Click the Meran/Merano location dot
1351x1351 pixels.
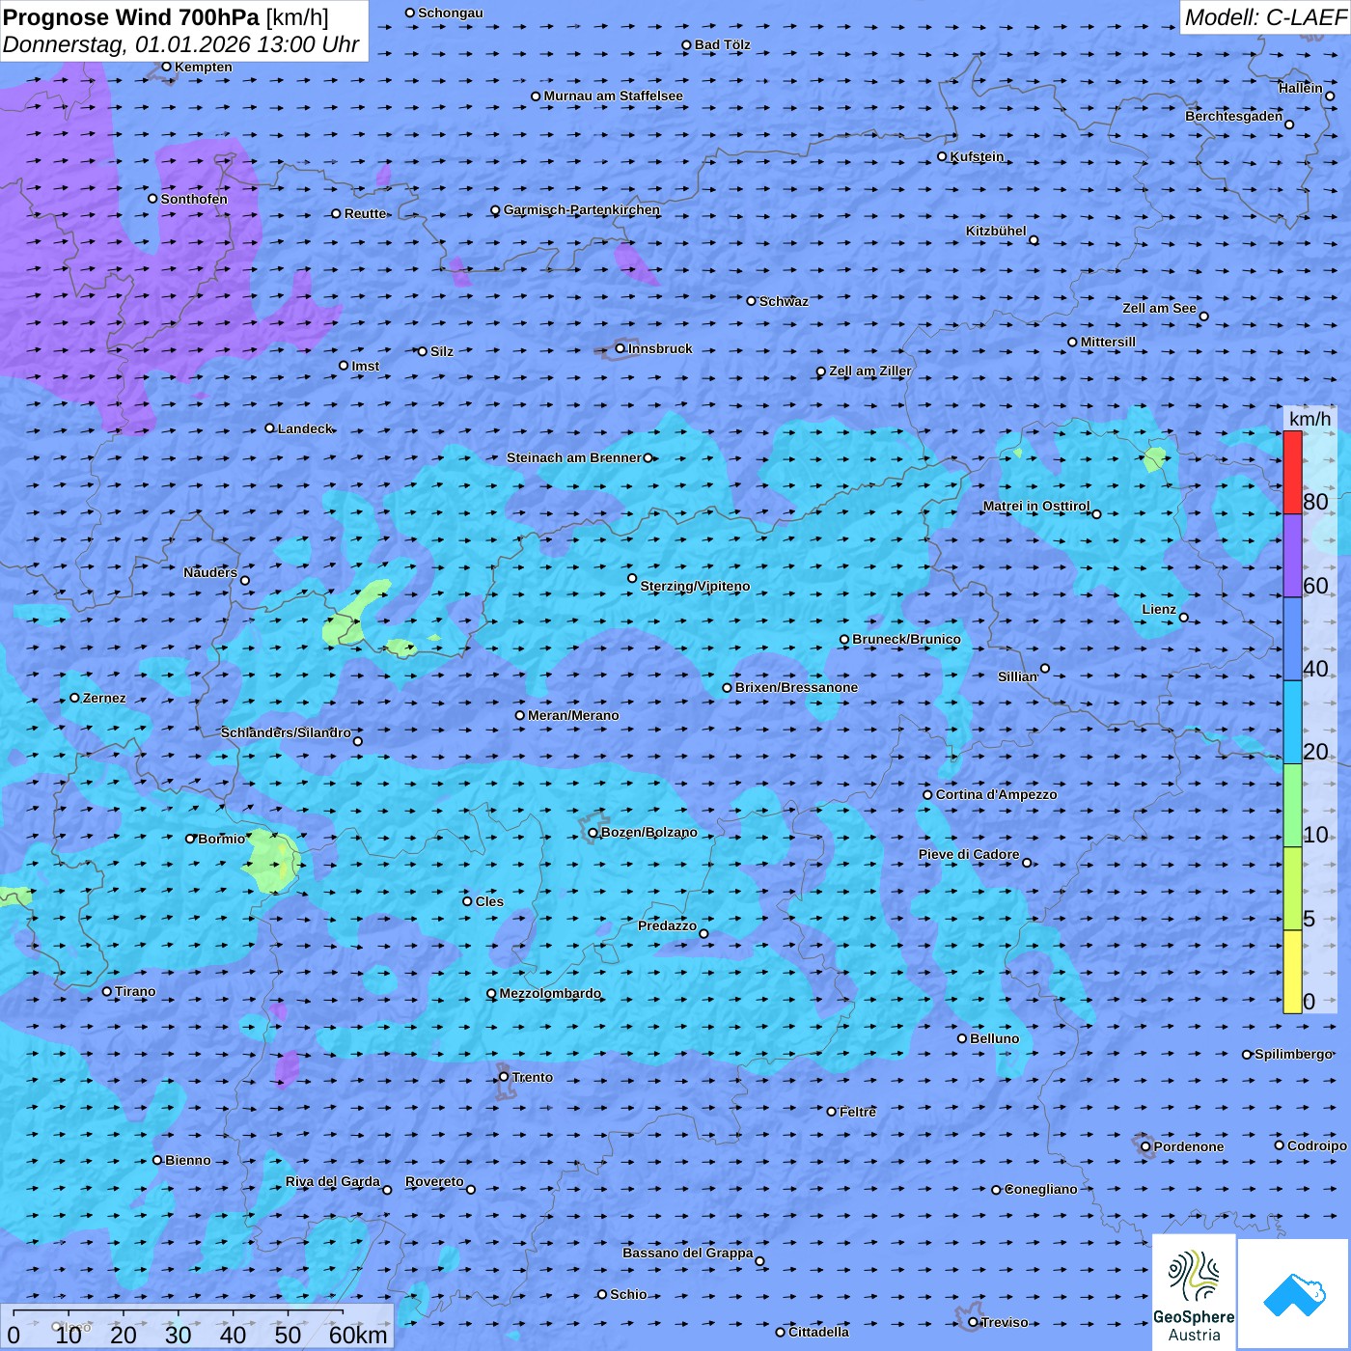pos(520,715)
